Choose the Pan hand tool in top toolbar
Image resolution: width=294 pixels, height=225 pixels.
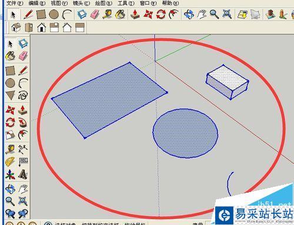point(202,15)
